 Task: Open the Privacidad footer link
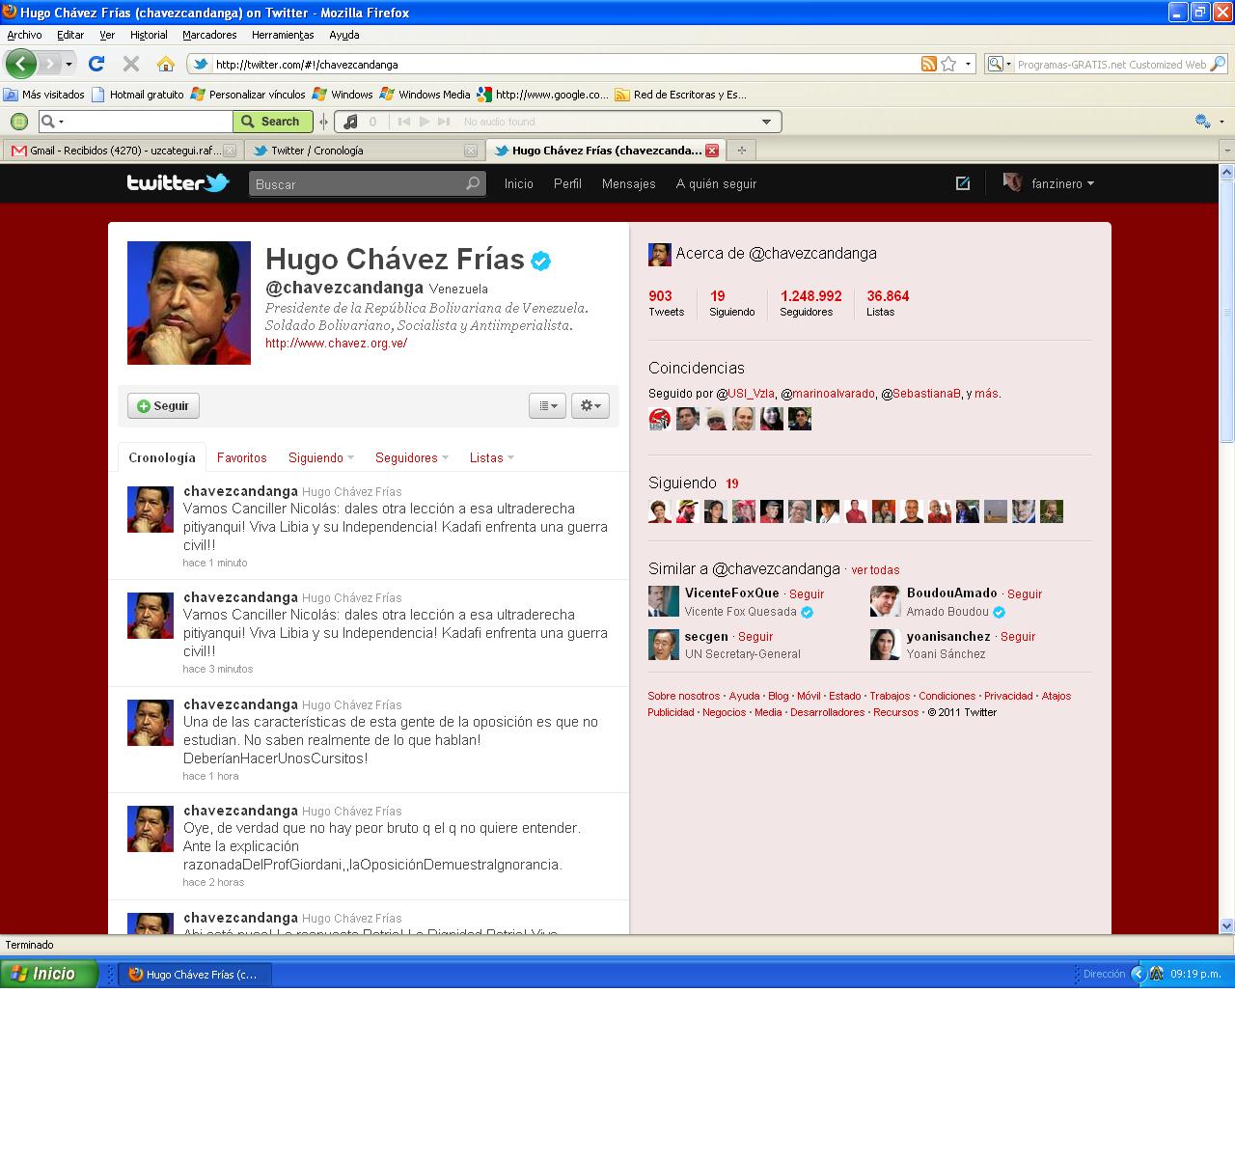(x=1008, y=696)
